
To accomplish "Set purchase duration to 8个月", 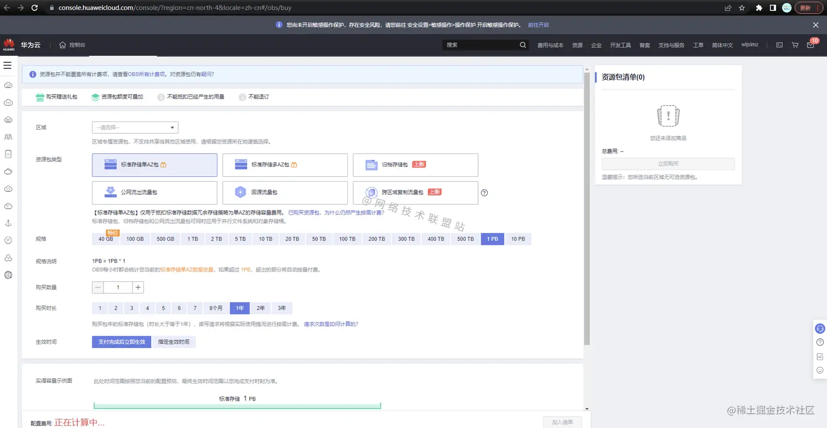I will click(216, 308).
